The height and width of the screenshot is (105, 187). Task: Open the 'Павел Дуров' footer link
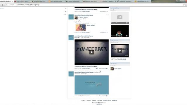coord(99,104)
